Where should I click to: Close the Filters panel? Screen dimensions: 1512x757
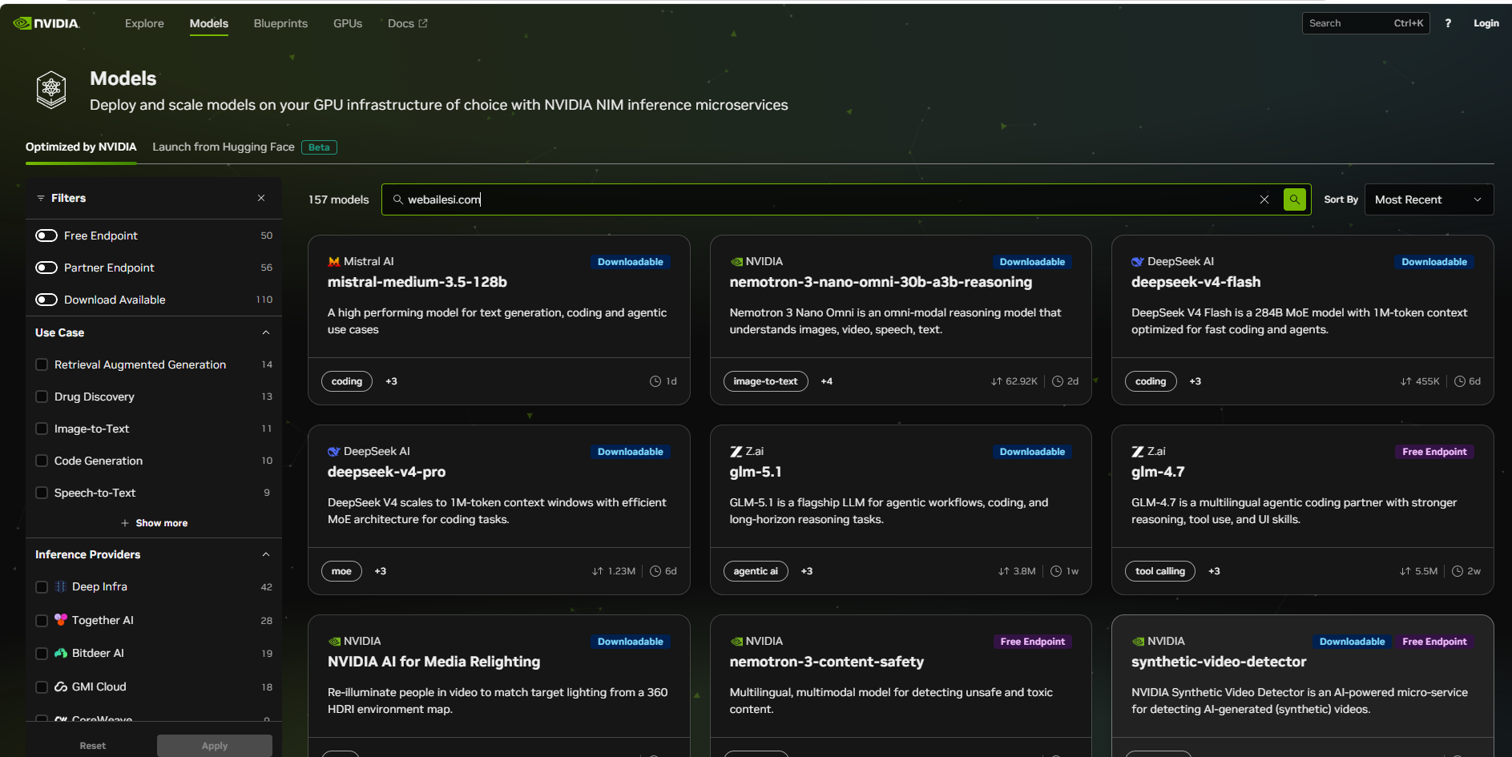(x=261, y=198)
